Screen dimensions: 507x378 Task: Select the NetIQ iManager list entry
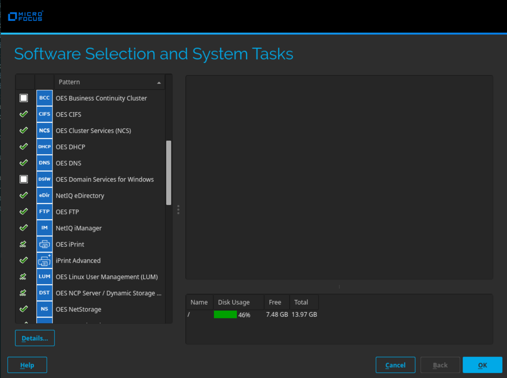[x=79, y=228]
